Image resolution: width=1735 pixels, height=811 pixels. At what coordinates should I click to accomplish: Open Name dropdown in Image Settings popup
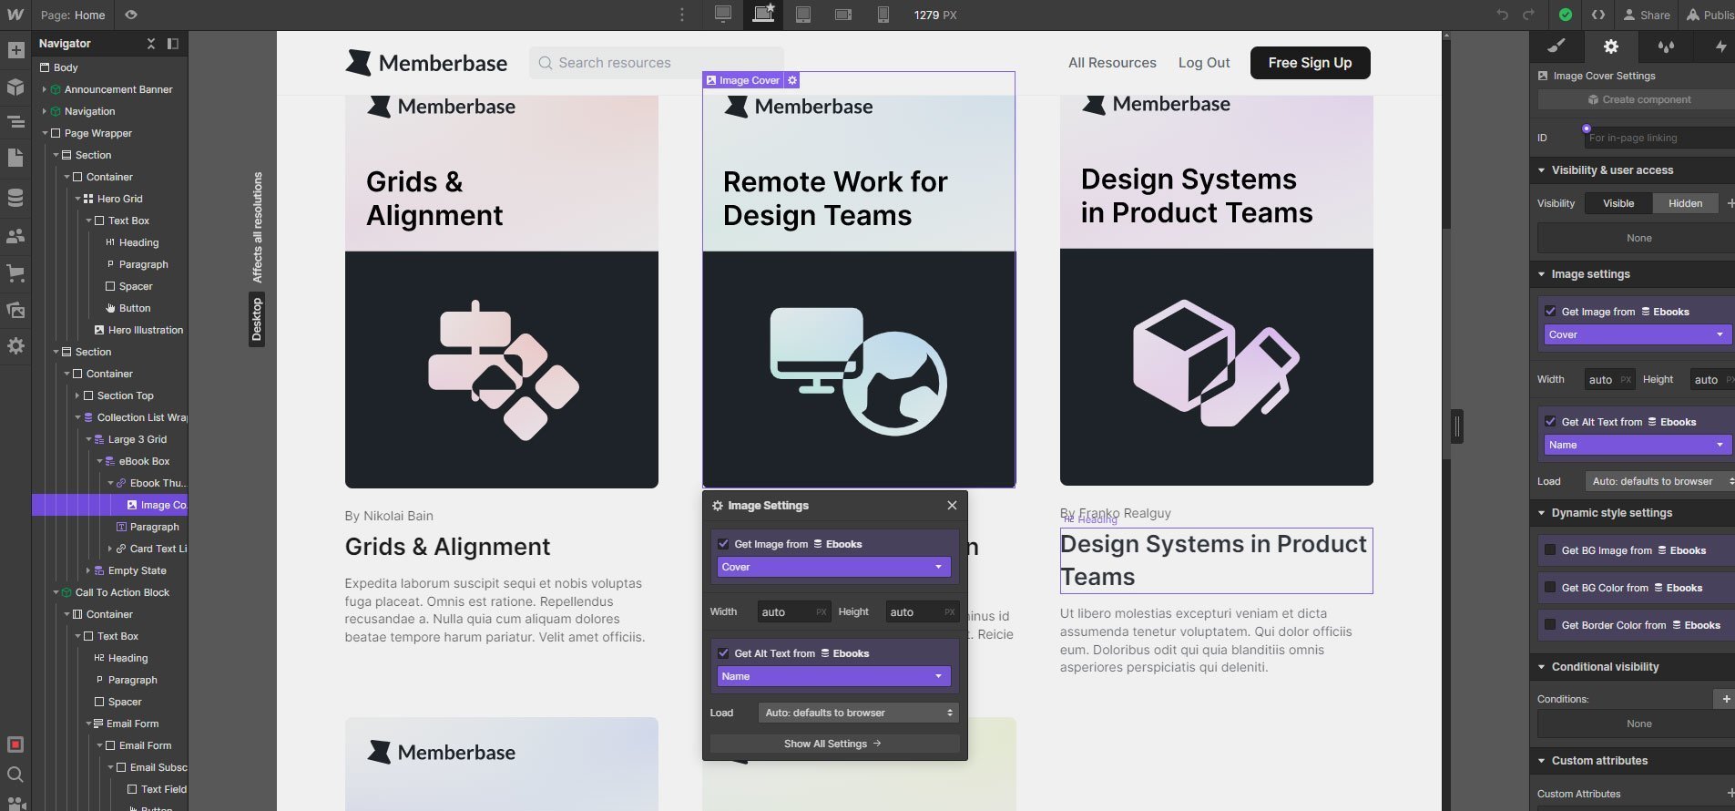(833, 676)
